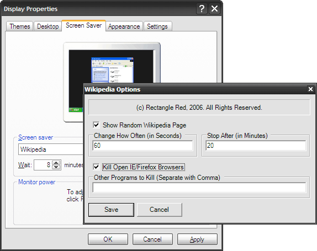Switch to the Themes tab
Viewport: 317px width, 251px height.
click(x=20, y=26)
